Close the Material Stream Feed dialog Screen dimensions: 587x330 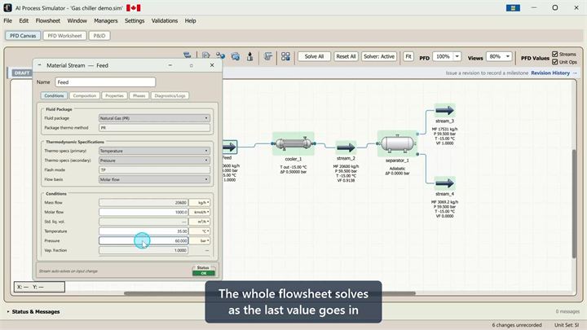click(x=212, y=65)
